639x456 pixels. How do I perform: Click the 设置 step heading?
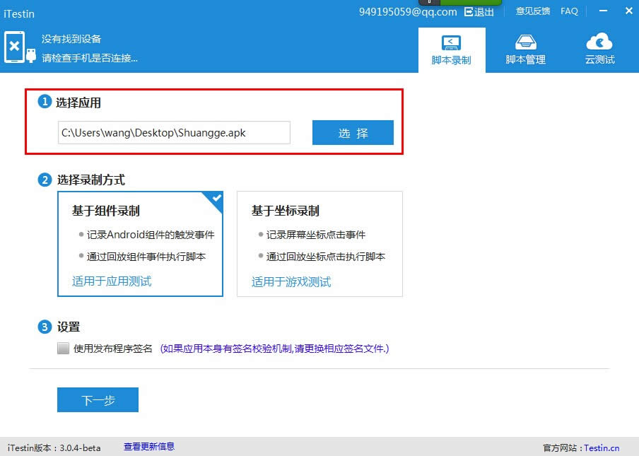click(x=69, y=327)
